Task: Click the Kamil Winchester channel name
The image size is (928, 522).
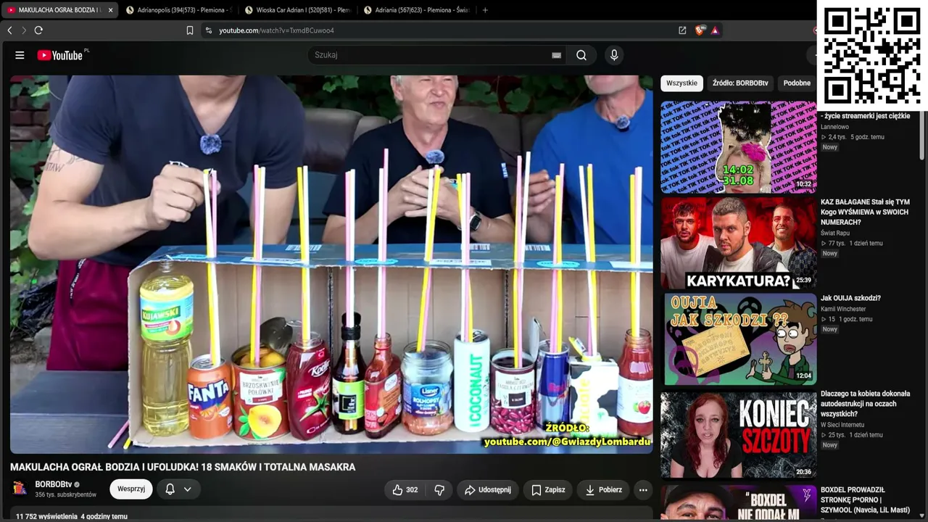Action: 843,309
